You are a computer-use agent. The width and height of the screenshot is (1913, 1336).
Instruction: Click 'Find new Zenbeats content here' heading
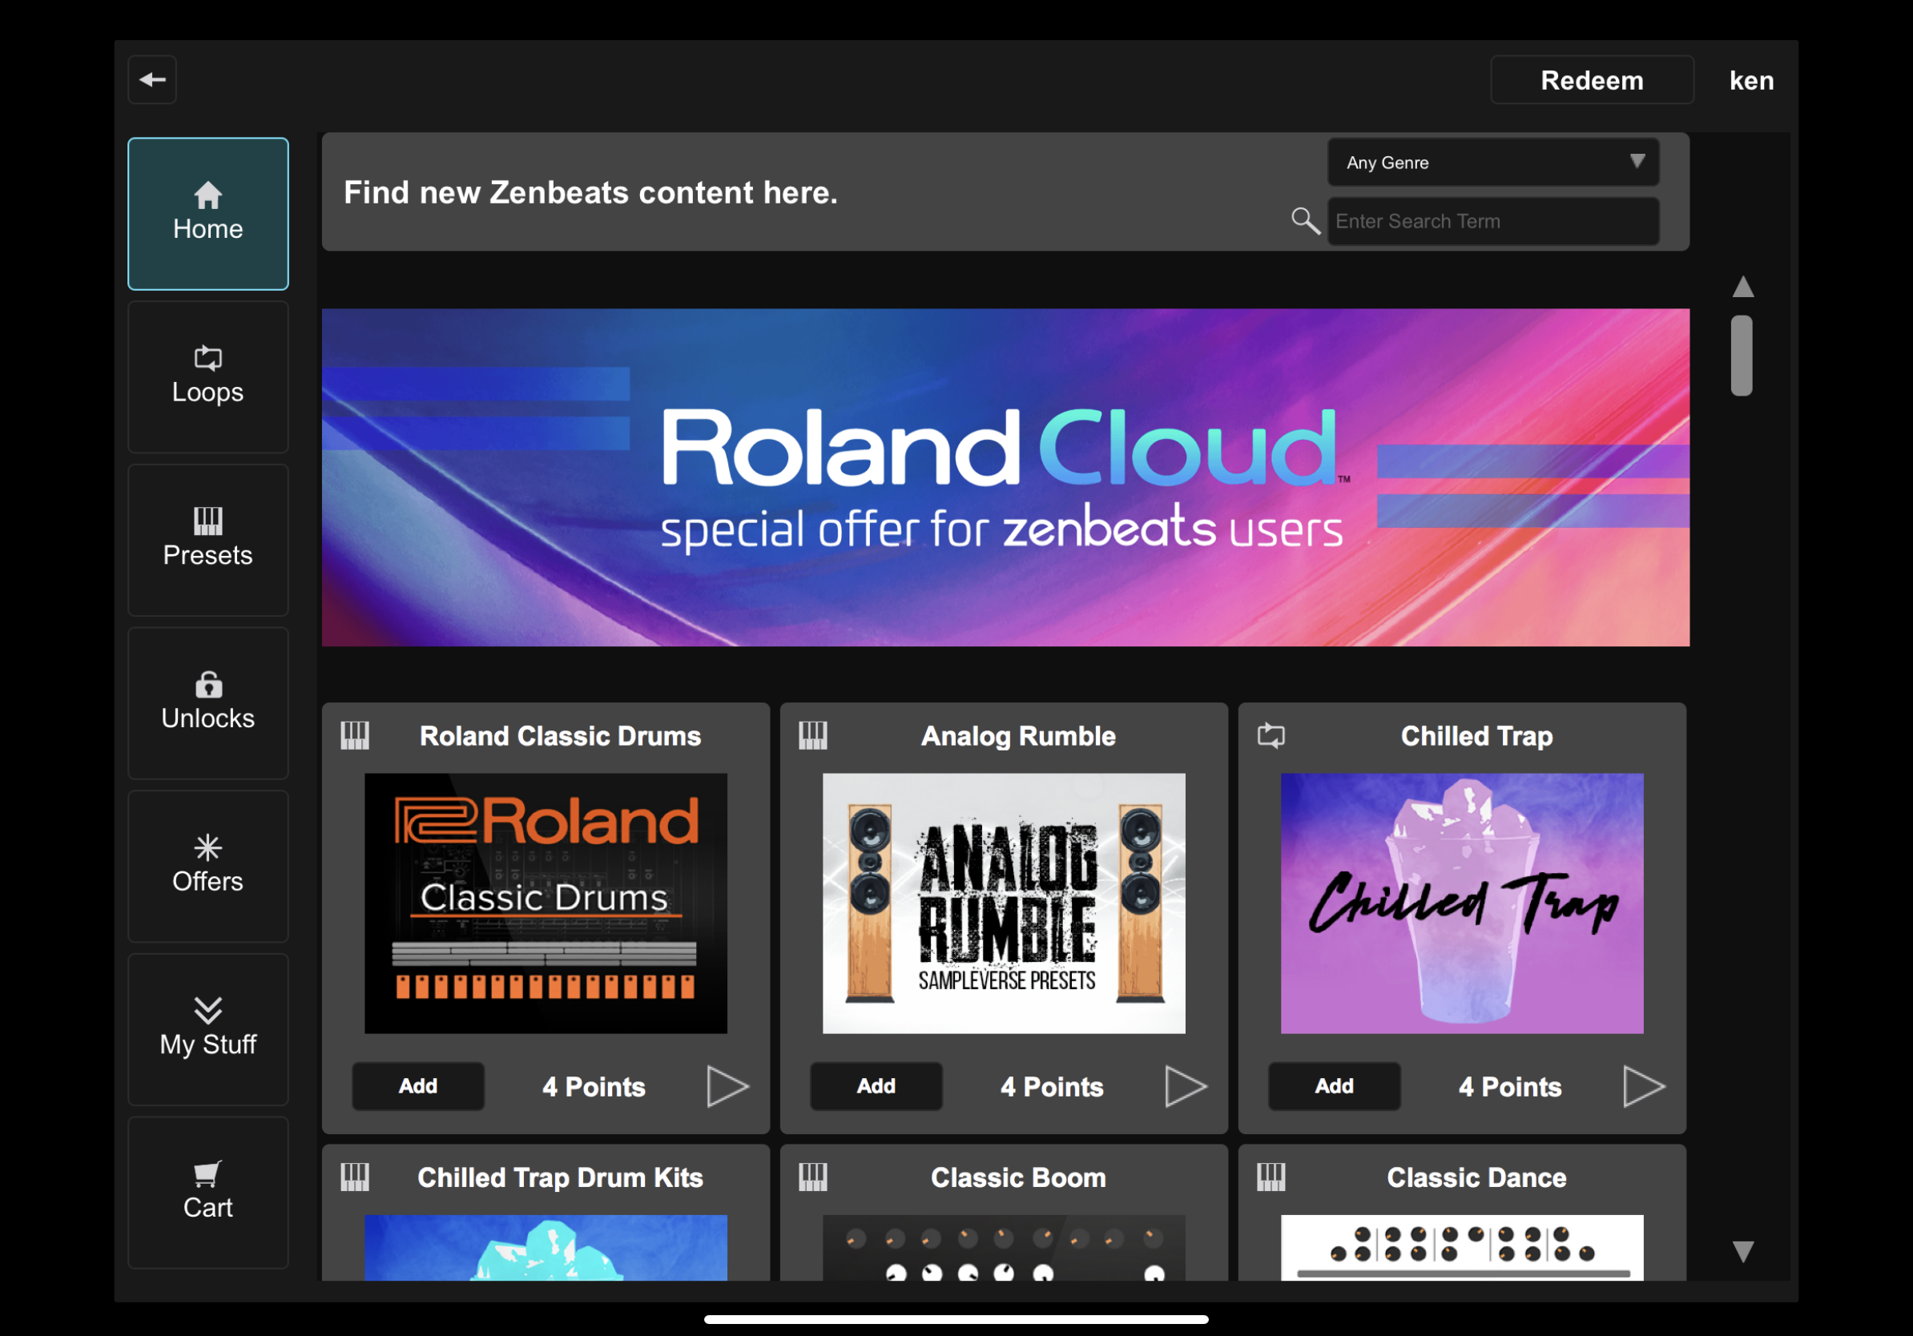590,192
